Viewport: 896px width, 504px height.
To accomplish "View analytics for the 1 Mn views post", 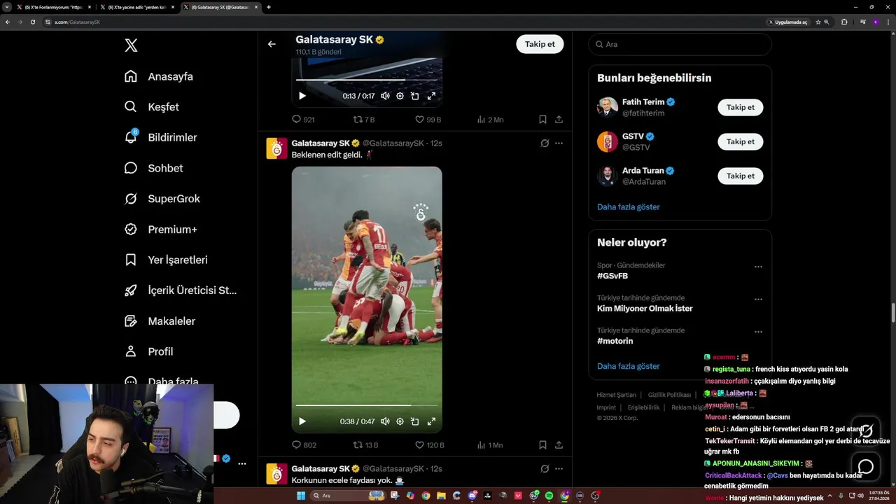I will point(489,445).
